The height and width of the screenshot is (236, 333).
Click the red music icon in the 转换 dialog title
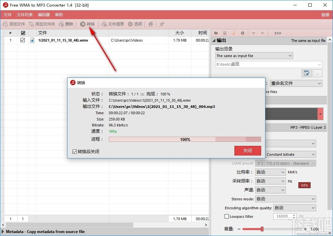point(73,83)
